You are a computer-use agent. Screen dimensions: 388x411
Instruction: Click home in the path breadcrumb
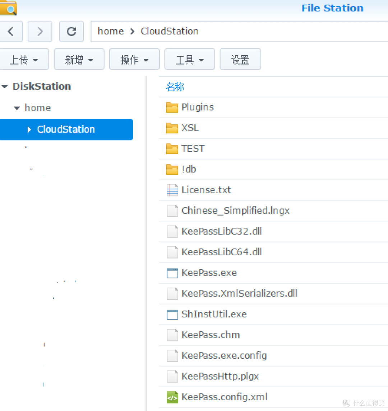pyautogui.click(x=111, y=31)
